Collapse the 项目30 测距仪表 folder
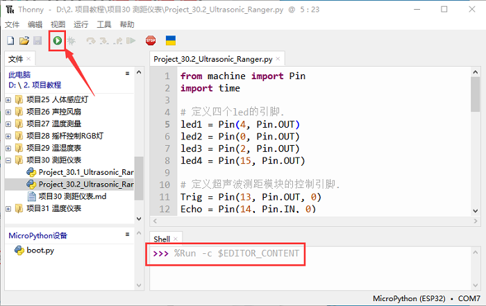 [x=8, y=160]
